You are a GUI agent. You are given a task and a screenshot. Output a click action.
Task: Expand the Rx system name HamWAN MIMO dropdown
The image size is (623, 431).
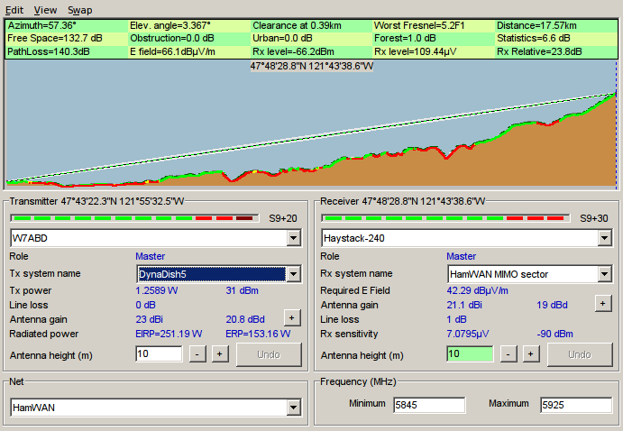603,274
